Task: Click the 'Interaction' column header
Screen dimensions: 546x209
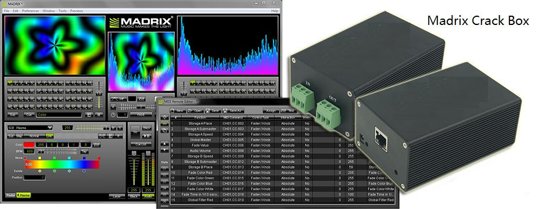Action: point(288,117)
